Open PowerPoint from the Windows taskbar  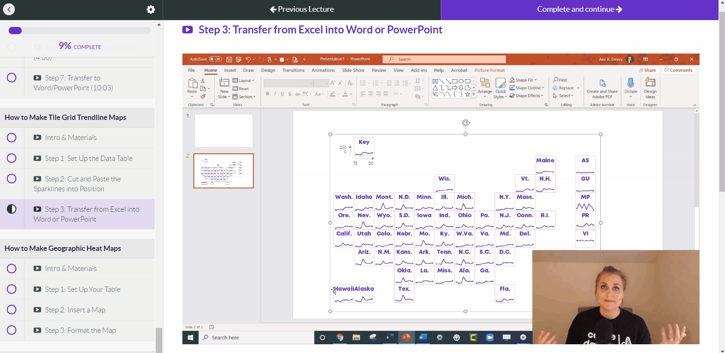(406, 337)
